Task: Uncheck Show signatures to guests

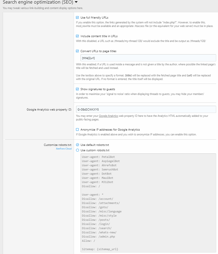Action: point(78,89)
